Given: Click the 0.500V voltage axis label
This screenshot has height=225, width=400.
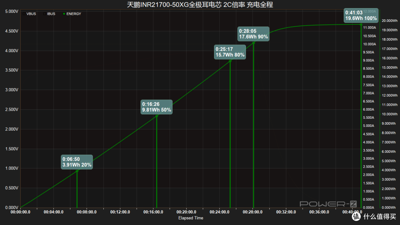Looking at the screenshot, I should (12, 188).
